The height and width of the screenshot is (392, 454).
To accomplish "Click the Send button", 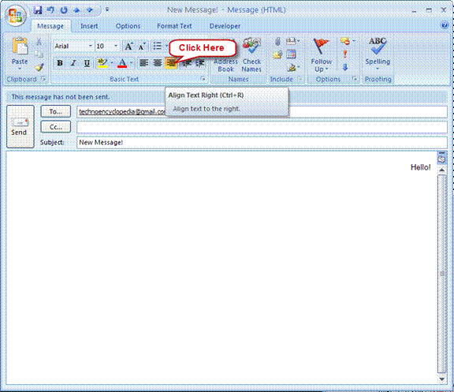I will pyautogui.click(x=20, y=127).
